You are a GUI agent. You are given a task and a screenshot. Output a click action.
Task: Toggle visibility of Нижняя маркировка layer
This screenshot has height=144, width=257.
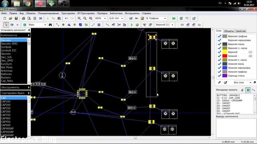click(x=219, y=68)
